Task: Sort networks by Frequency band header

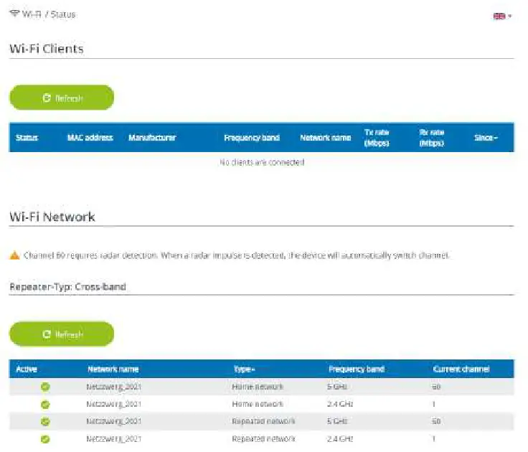Action: [357, 369]
